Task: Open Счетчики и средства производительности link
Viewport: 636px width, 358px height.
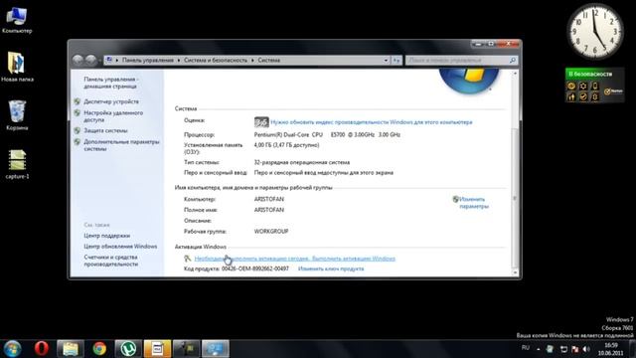Action: pos(110,261)
